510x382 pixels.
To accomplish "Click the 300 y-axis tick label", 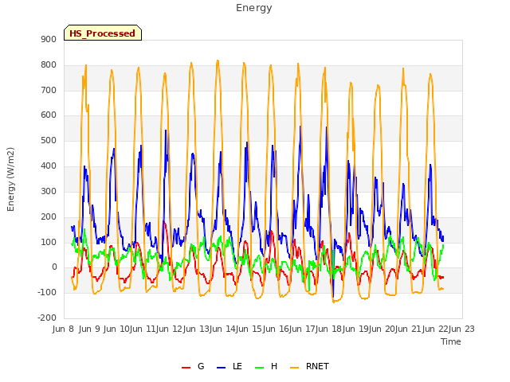I will pos(49,191).
